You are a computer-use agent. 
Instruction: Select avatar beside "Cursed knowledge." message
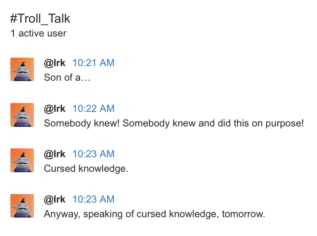point(22,160)
